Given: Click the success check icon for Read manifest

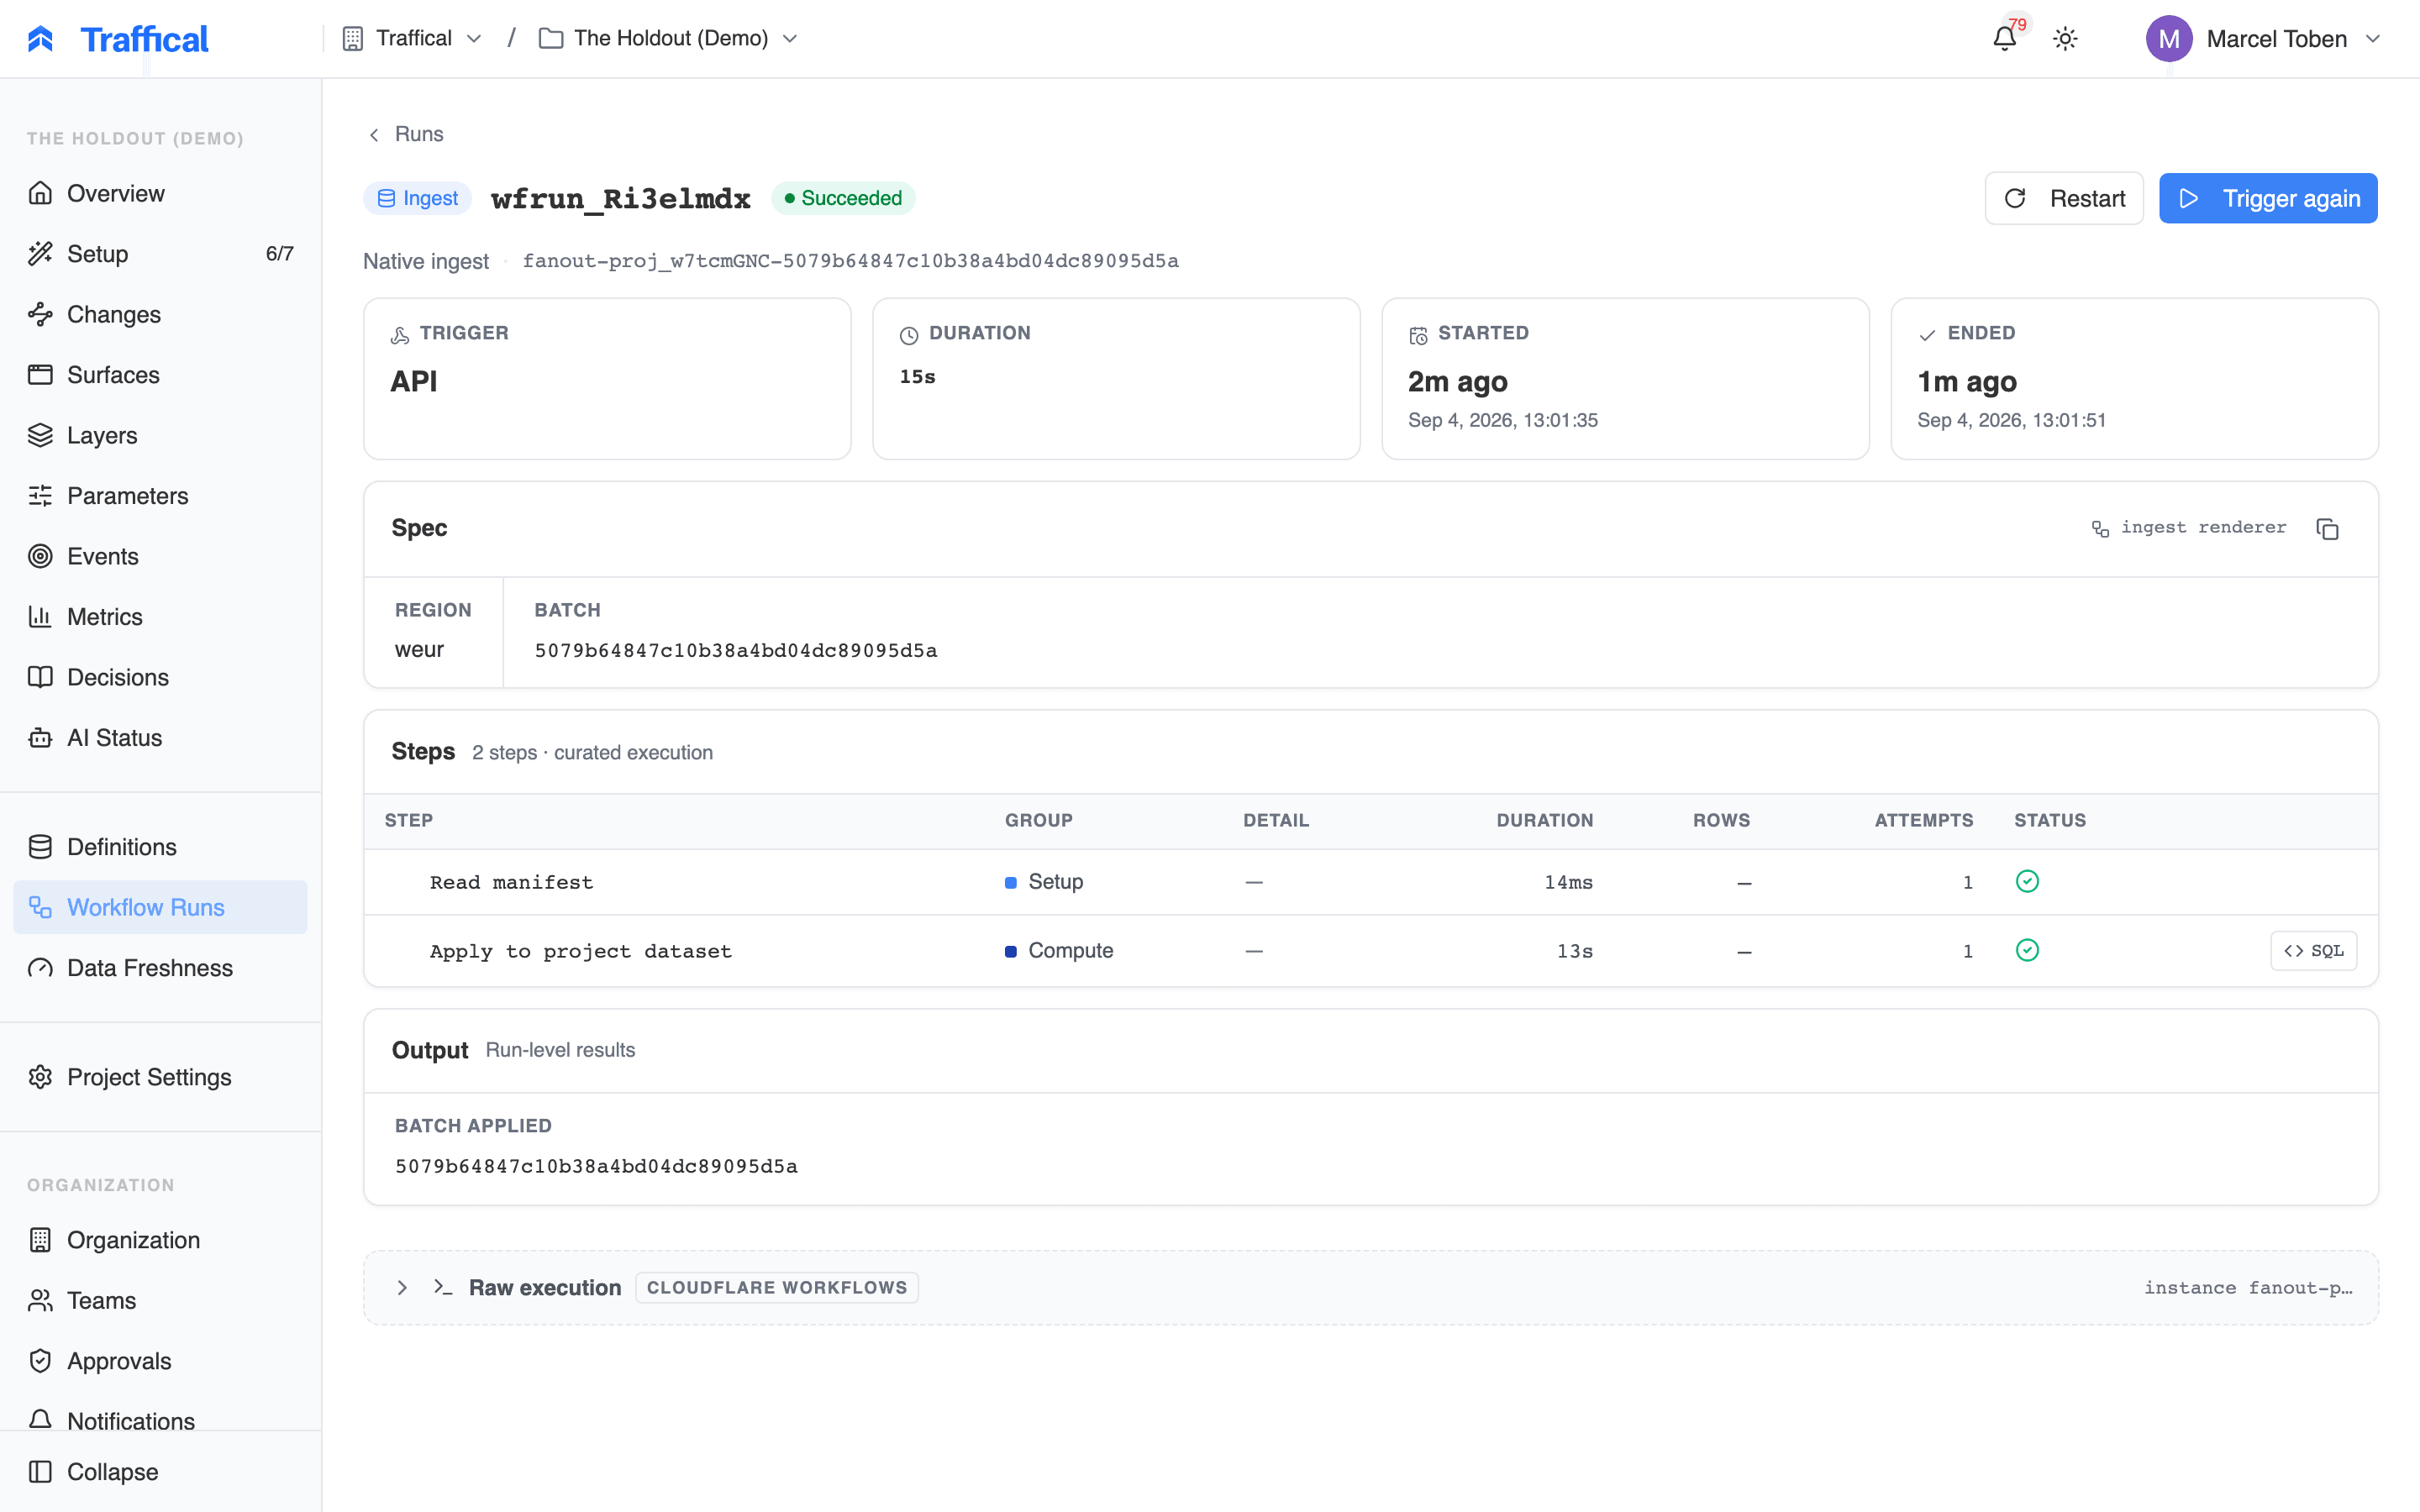Looking at the screenshot, I should click(x=2027, y=881).
